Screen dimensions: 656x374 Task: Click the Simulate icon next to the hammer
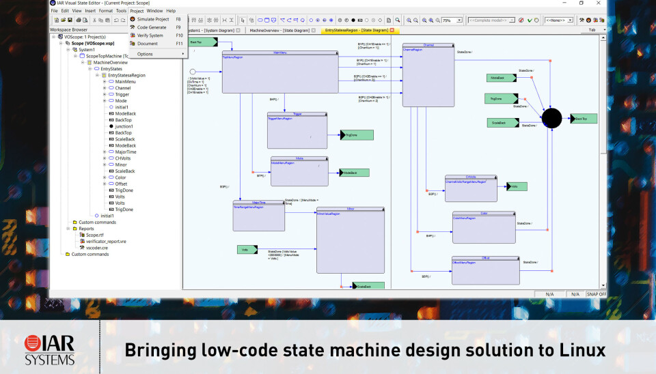(x=588, y=20)
